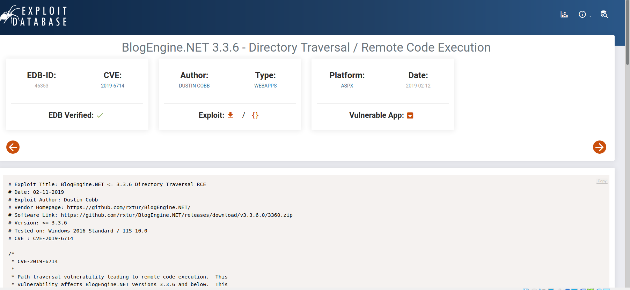Screen dimensions: 630x290
Task: Select the EDB-ID value 46353
Action: click(42, 86)
